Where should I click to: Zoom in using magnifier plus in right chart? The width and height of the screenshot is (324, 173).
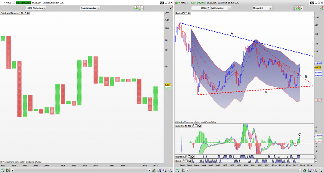pyautogui.click(x=320, y=170)
